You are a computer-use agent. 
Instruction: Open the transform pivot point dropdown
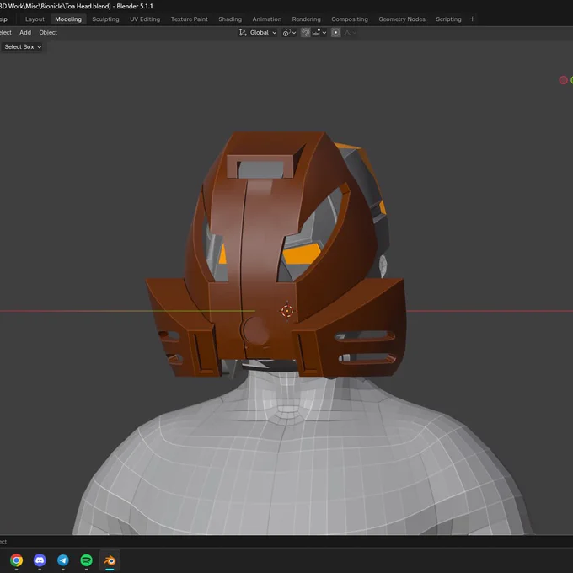[289, 33]
